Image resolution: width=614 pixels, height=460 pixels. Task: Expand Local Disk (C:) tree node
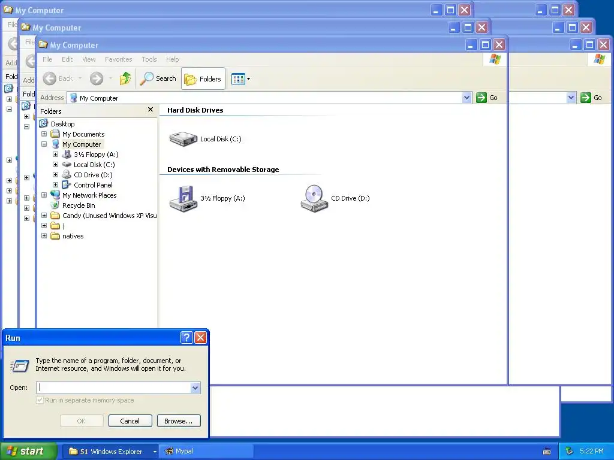(x=55, y=164)
